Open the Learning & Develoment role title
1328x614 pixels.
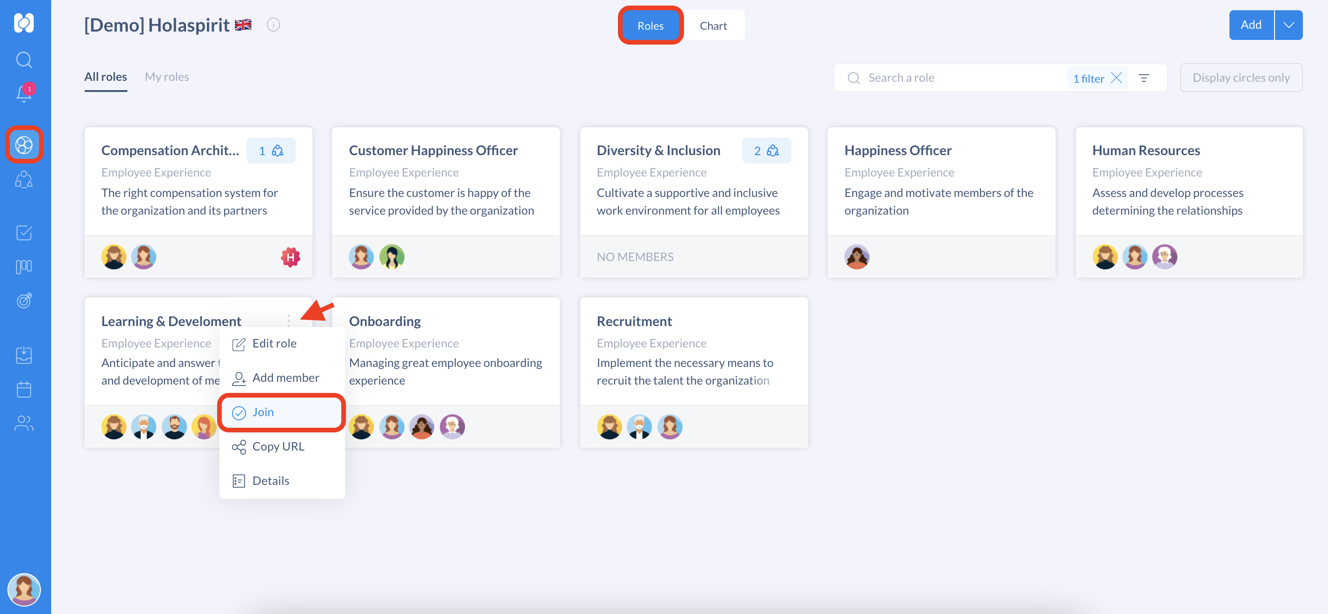pyautogui.click(x=171, y=321)
